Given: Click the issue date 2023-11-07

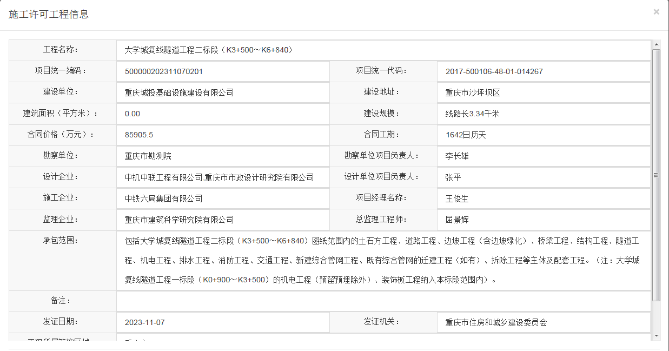Looking at the screenshot, I should pyautogui.click(x=144, y=322).
